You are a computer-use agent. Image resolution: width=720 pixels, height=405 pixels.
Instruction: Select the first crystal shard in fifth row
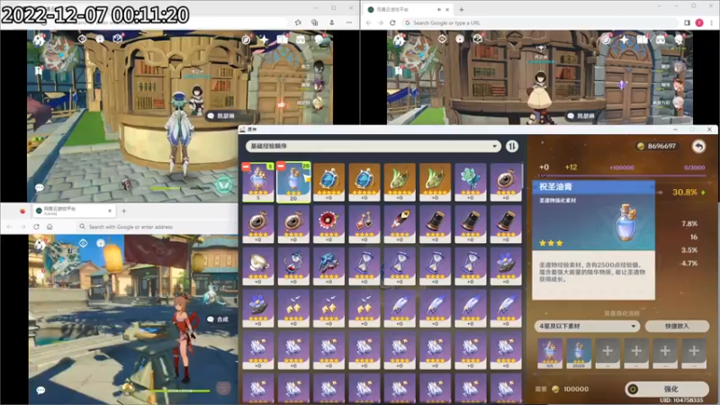(x=258, y=350)
